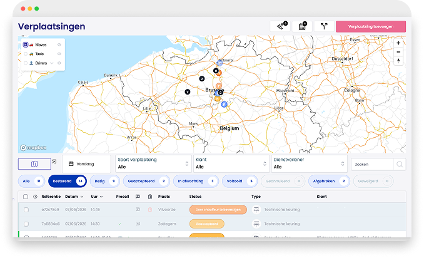Toggle the map view button
The width and height of the screenshot is (424, 258).
coord(34,164)
